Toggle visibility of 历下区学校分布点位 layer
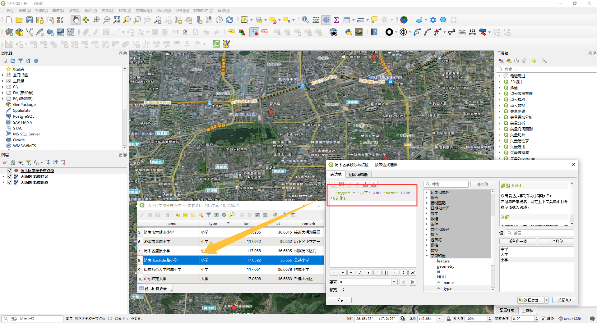The height and width of the screenshot is (323, 597). (10, 171)
